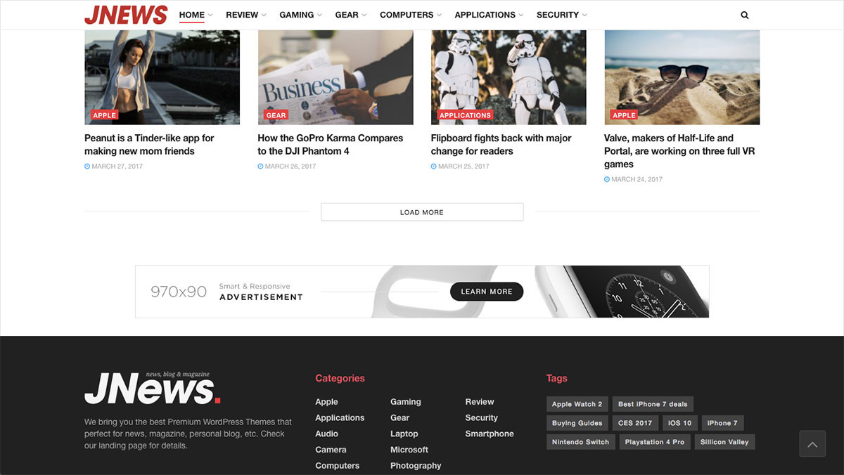The height and width of the screenshot is (475, 844).
Task: Expand the Review dropdown menu
Action: pyautogui.click(x=246, y=15)
